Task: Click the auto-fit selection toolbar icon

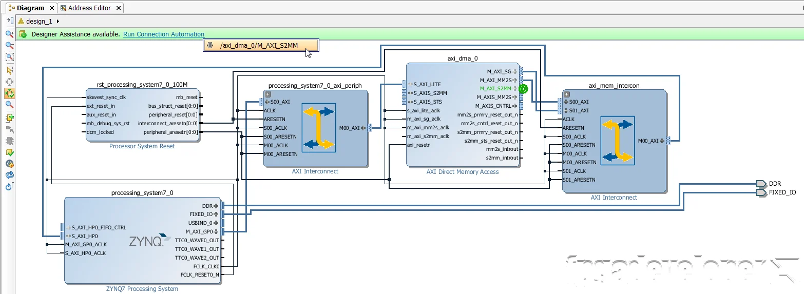Action: 9,82
